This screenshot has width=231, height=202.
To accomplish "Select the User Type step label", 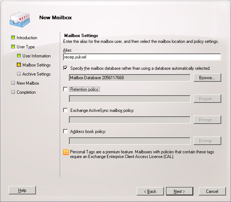I will point(26,47).
